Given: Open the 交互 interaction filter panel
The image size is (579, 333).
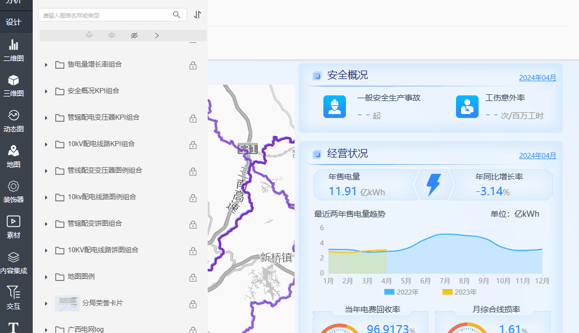Looking at the screenshot, I should [14, 297].
